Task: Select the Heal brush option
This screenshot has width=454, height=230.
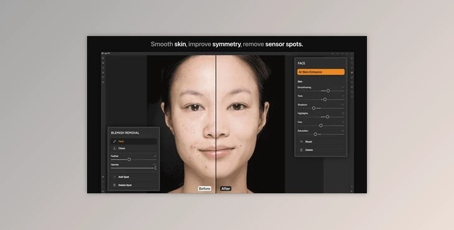Action: tap(134, 142)
